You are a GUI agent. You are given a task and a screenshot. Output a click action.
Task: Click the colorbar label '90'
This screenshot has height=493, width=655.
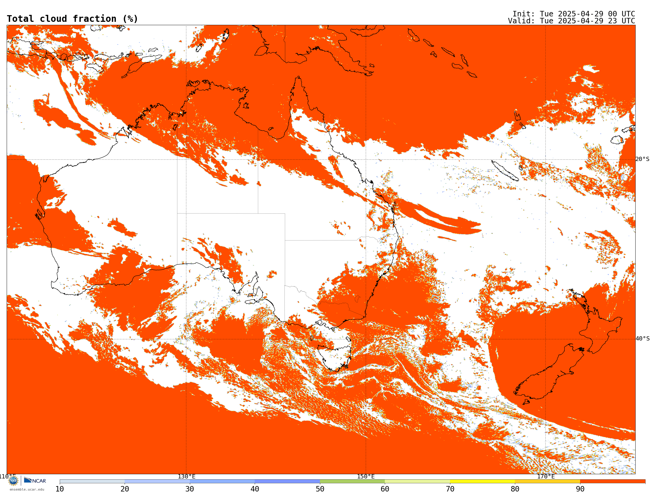(580, 489)
